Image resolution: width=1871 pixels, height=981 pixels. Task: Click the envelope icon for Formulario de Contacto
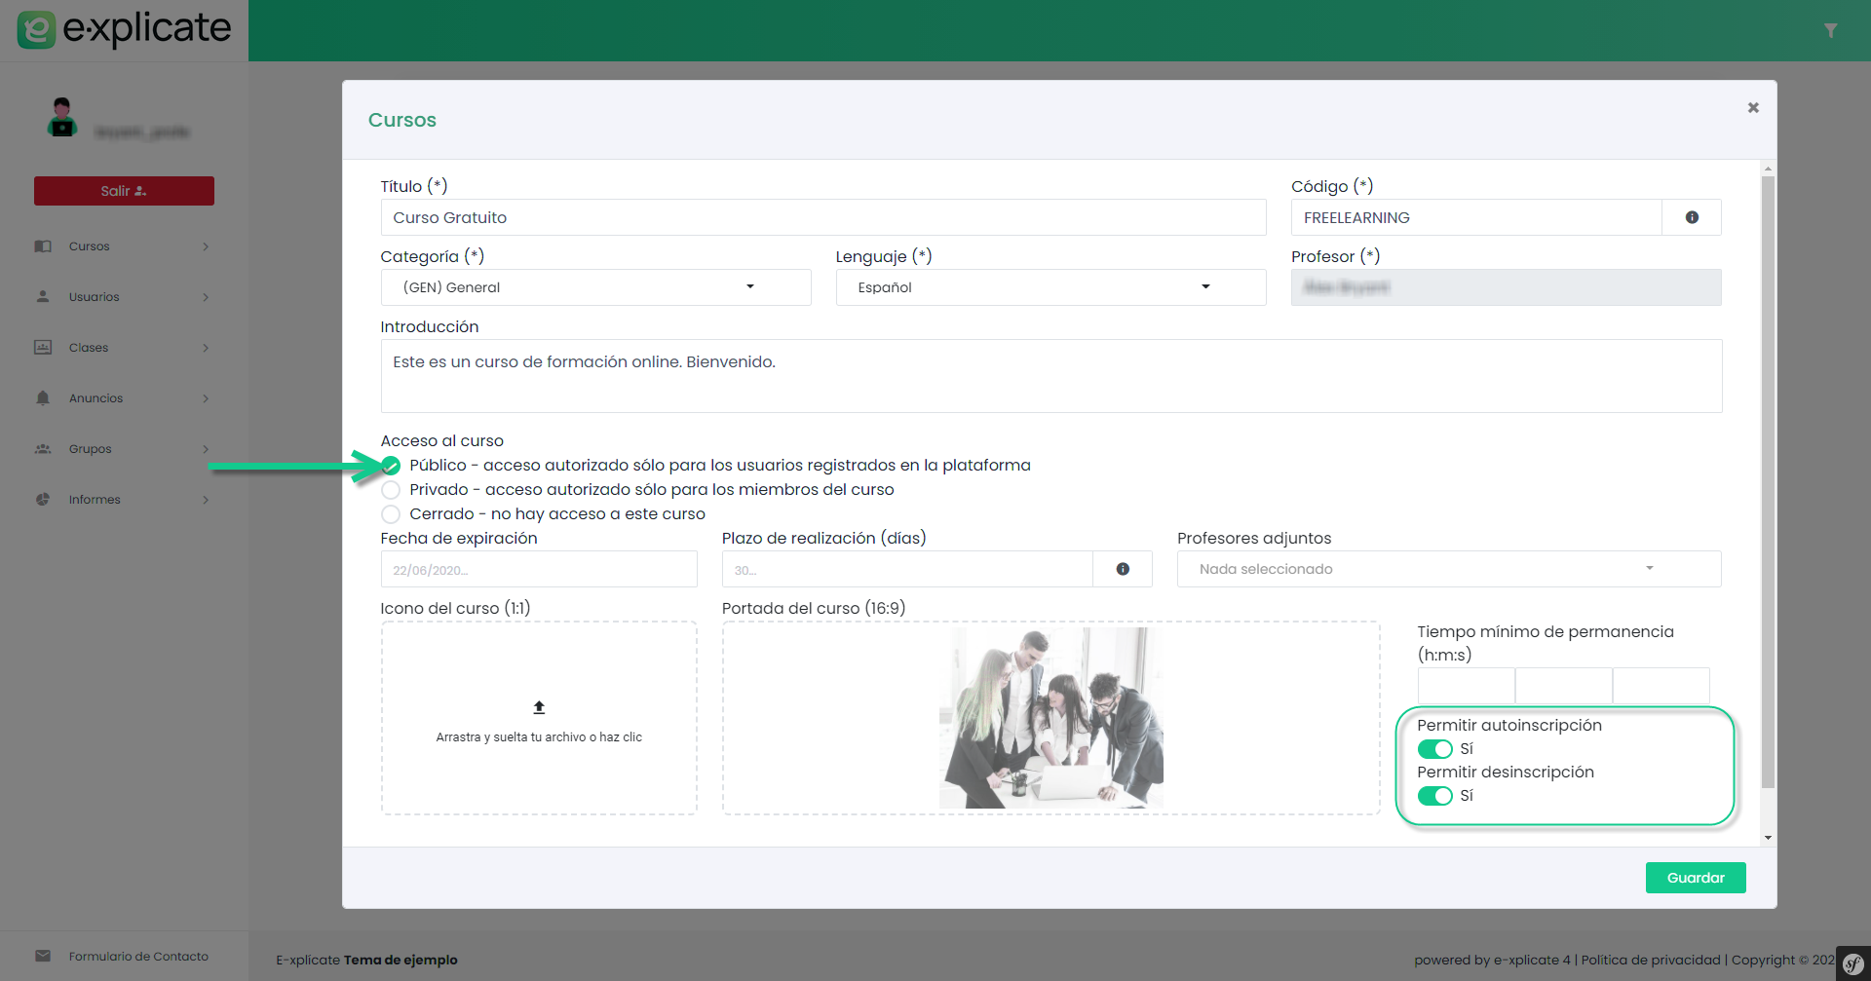43,957
